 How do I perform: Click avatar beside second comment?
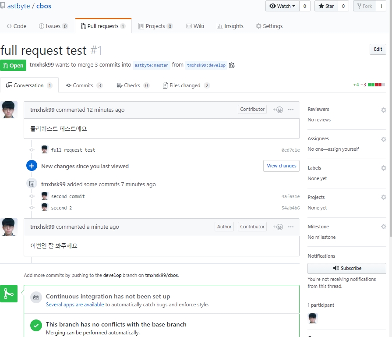pos(9,227)
